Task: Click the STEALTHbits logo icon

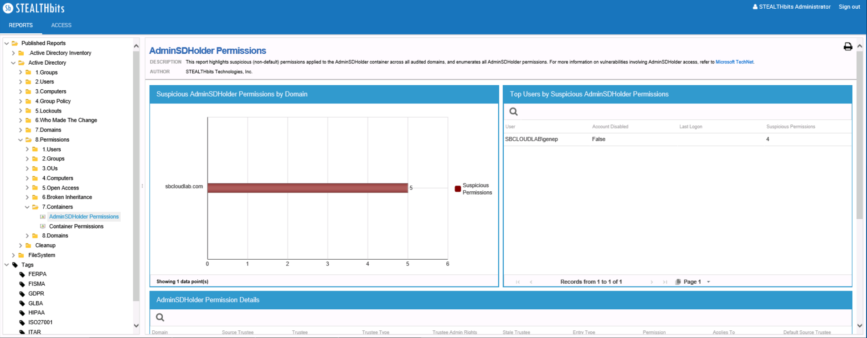Action: (x=8, y=8)
